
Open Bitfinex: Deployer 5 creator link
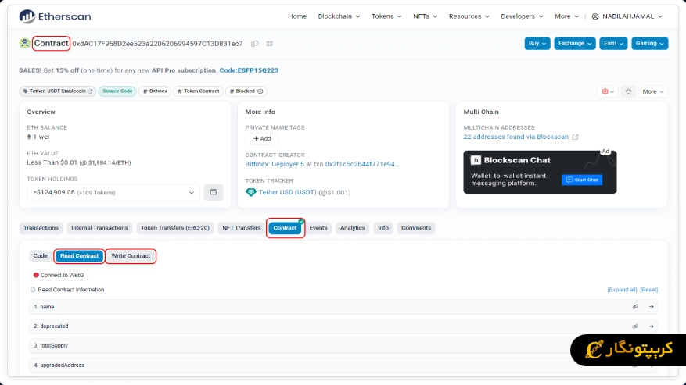click(275, 164)
